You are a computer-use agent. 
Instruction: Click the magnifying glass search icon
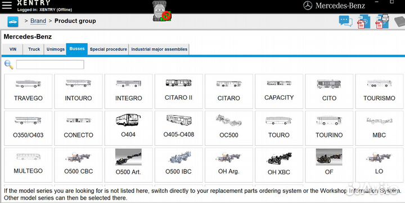tap(9, 64)
